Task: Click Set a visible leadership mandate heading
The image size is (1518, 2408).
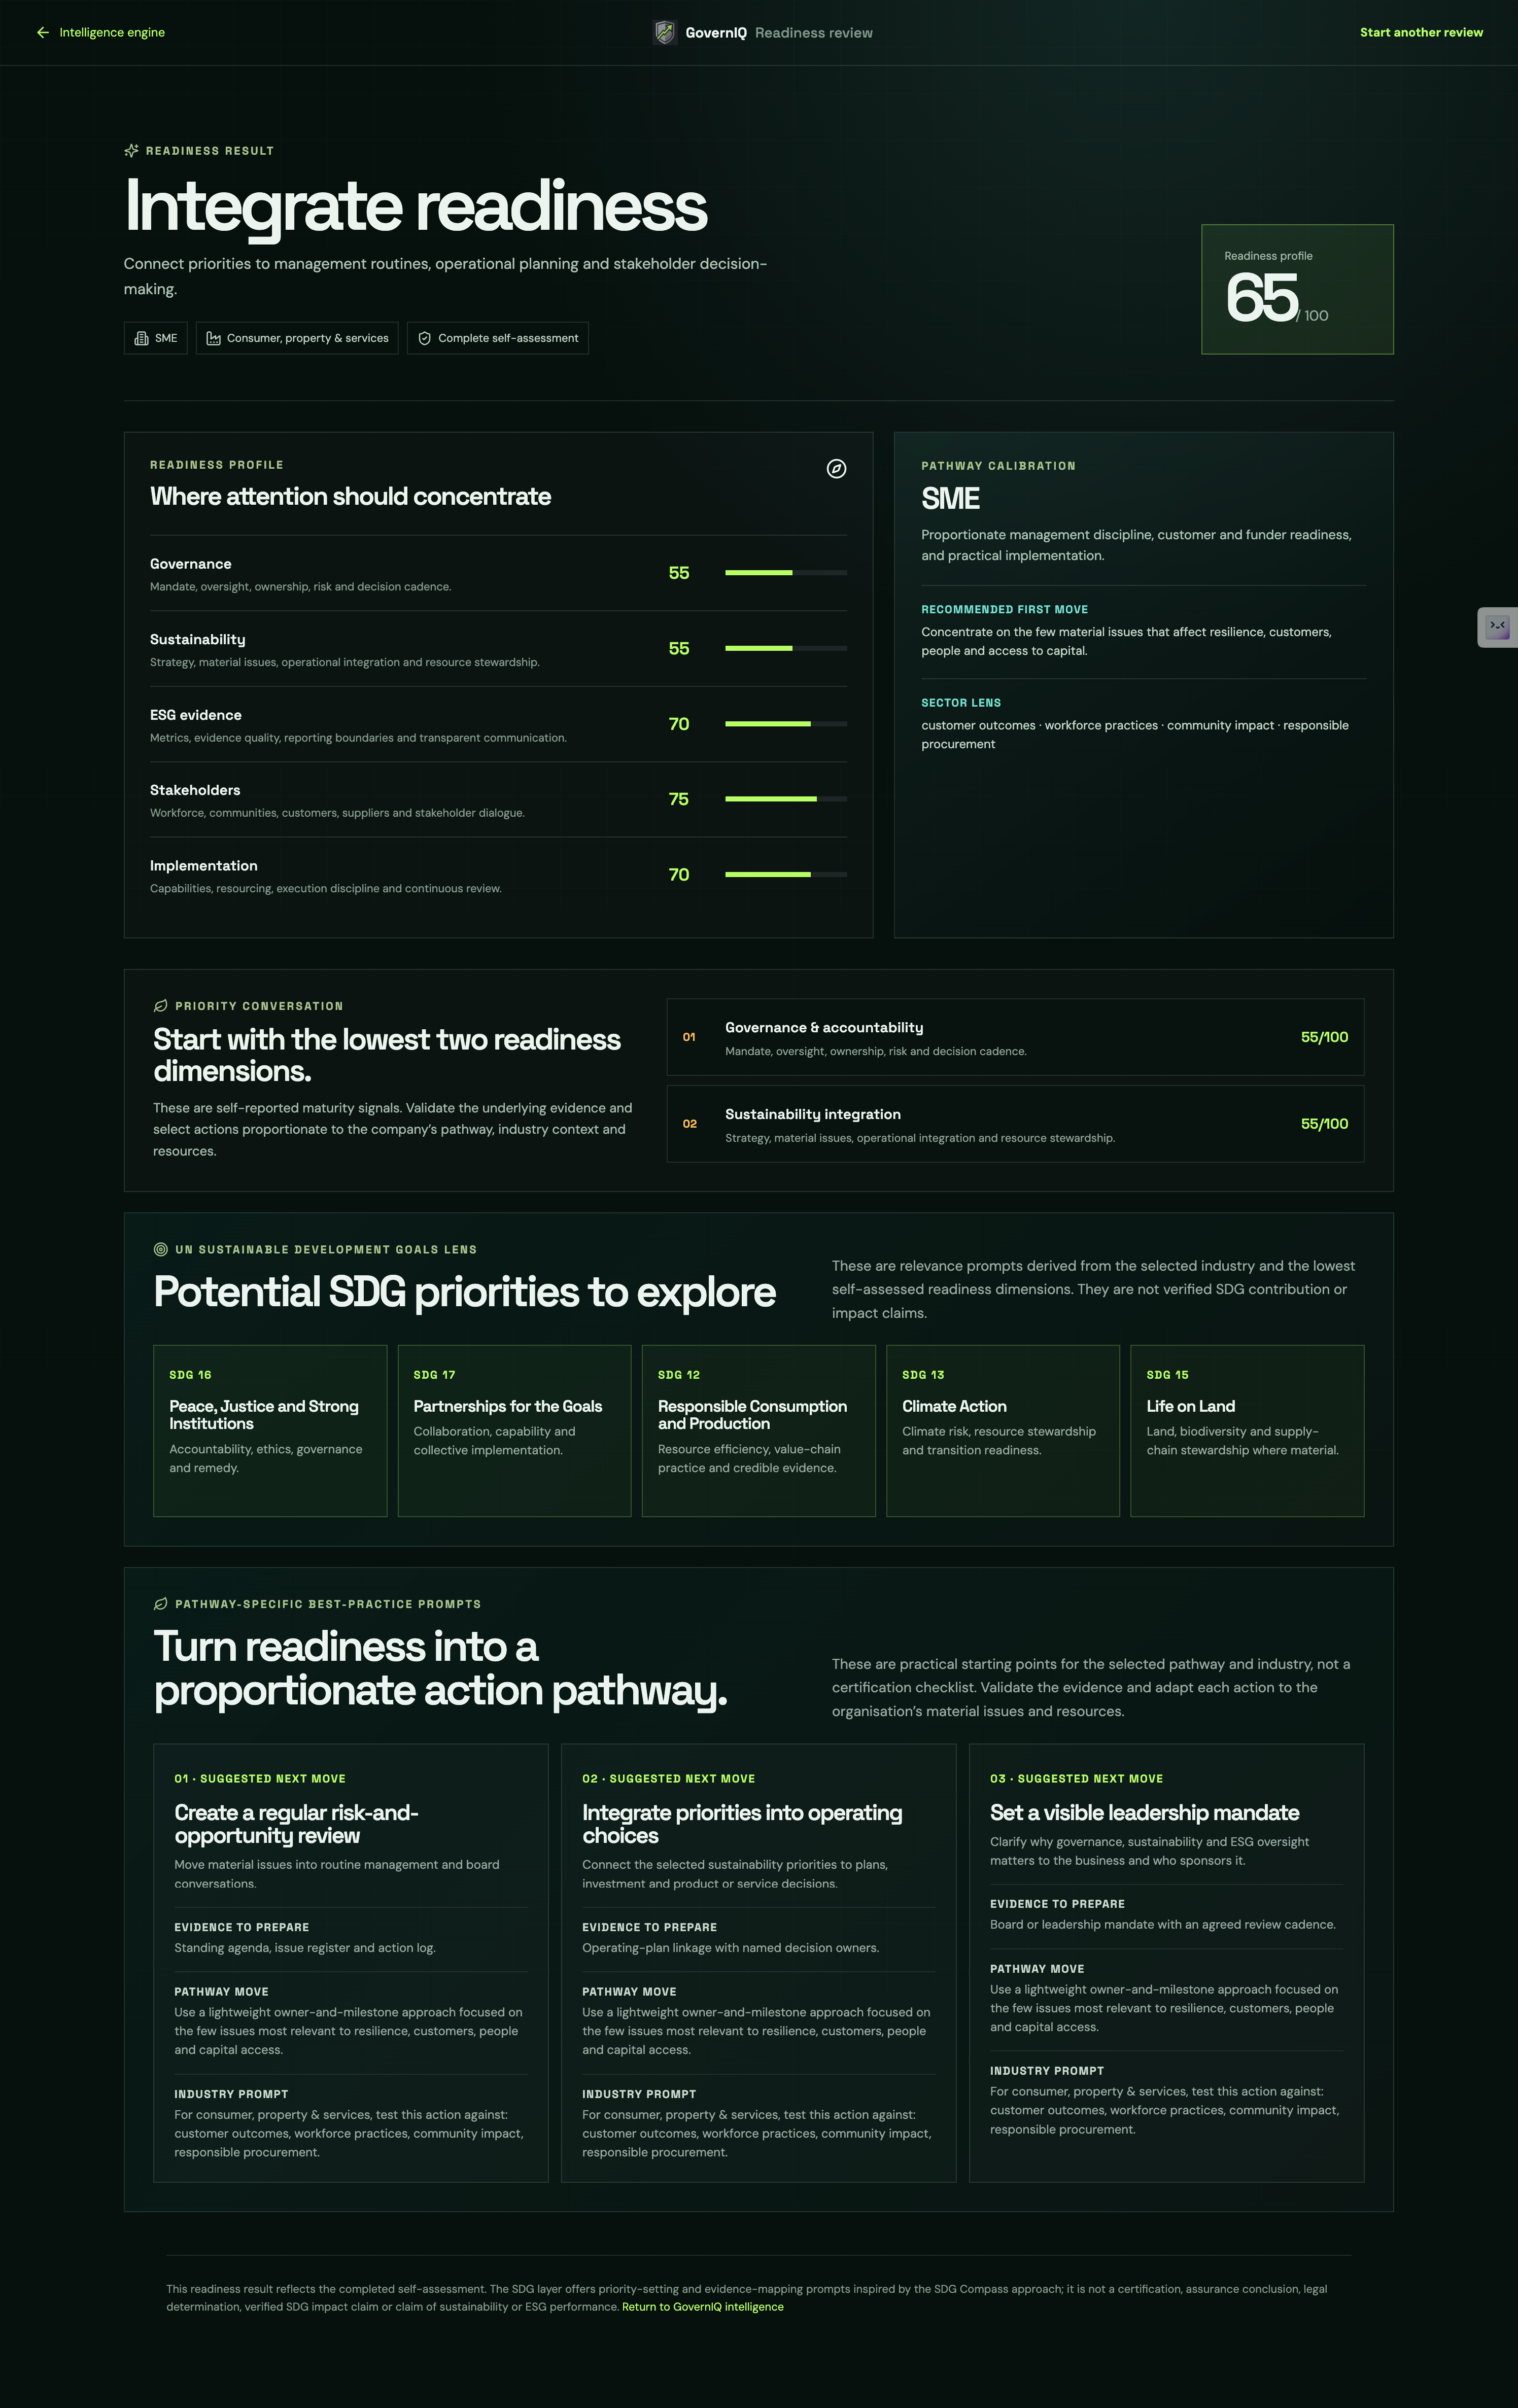Action: (1144, 1813)
